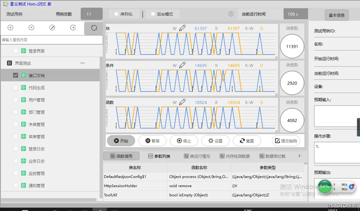Click the pencil icon in the 函数 chart header

(182, 102)
